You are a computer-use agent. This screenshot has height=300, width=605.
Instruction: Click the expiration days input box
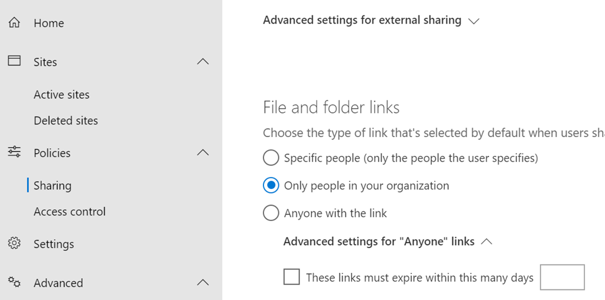[562, 277]
